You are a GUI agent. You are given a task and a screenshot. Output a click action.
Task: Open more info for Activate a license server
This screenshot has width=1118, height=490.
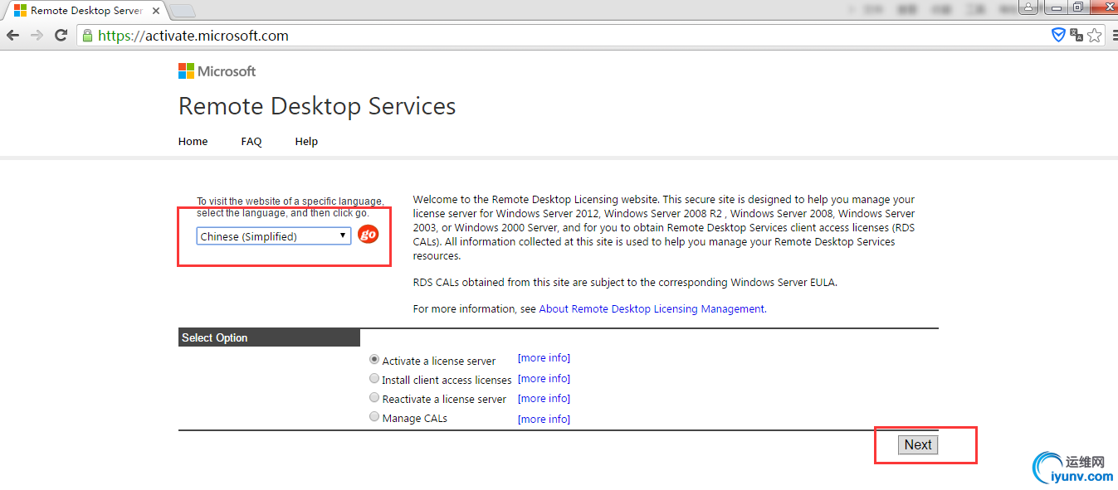click(x=544, y=358)
